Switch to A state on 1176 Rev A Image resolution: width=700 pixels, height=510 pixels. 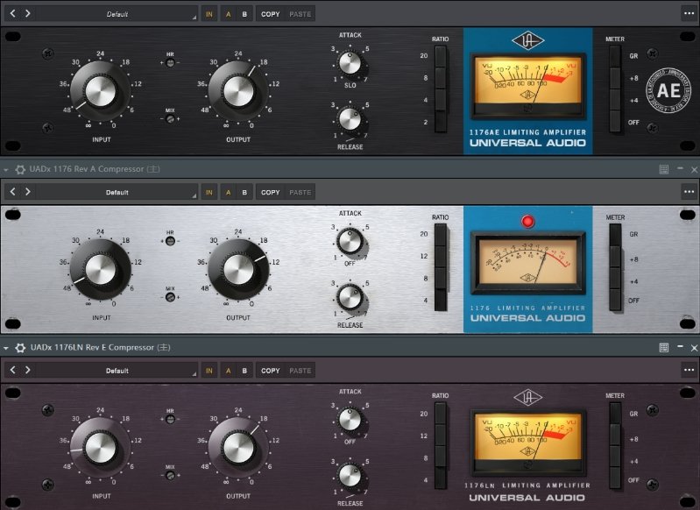click(228, 192)
